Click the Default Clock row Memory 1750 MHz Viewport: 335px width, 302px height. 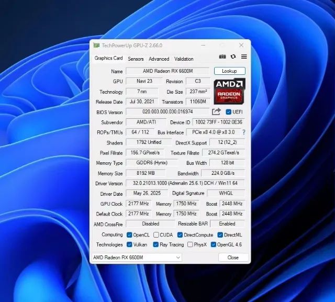(186, 214)
